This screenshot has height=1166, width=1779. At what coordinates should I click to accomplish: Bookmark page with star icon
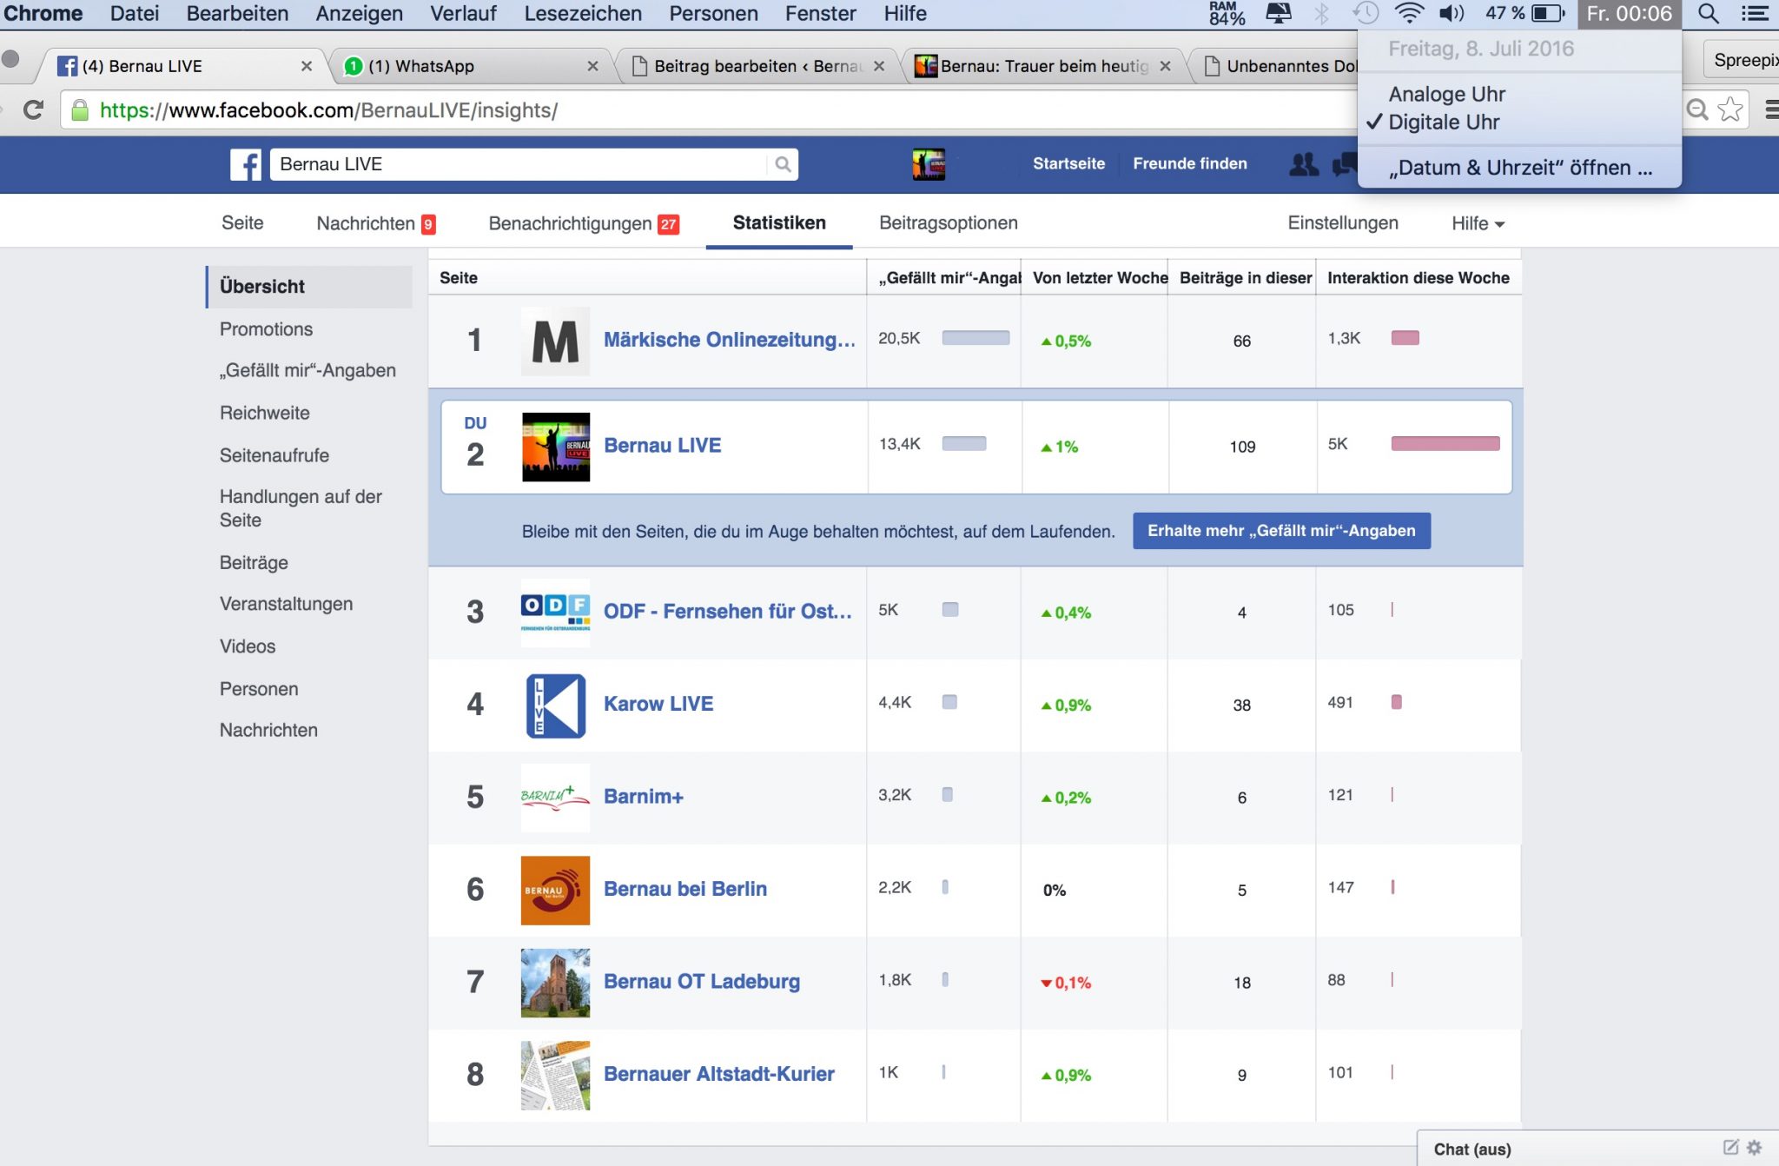click(x=1730, y=110)
